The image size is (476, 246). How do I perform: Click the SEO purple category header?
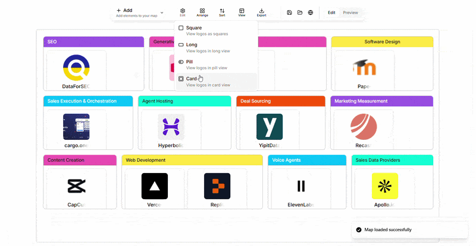[x=93, y=41]
